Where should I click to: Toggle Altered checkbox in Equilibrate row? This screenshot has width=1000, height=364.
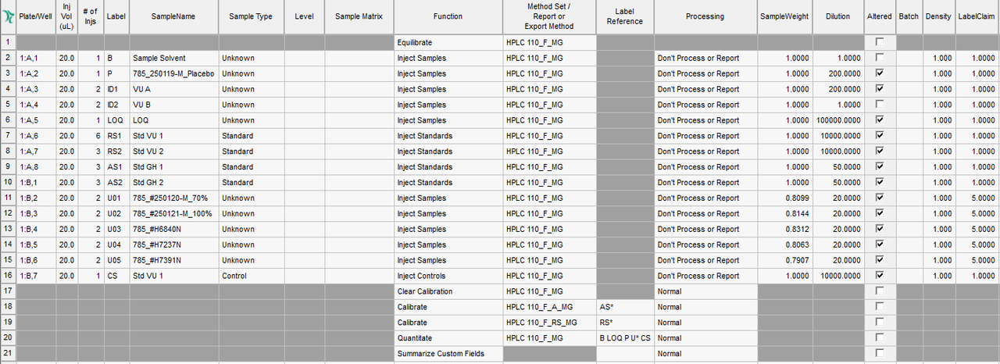[880, 42]
